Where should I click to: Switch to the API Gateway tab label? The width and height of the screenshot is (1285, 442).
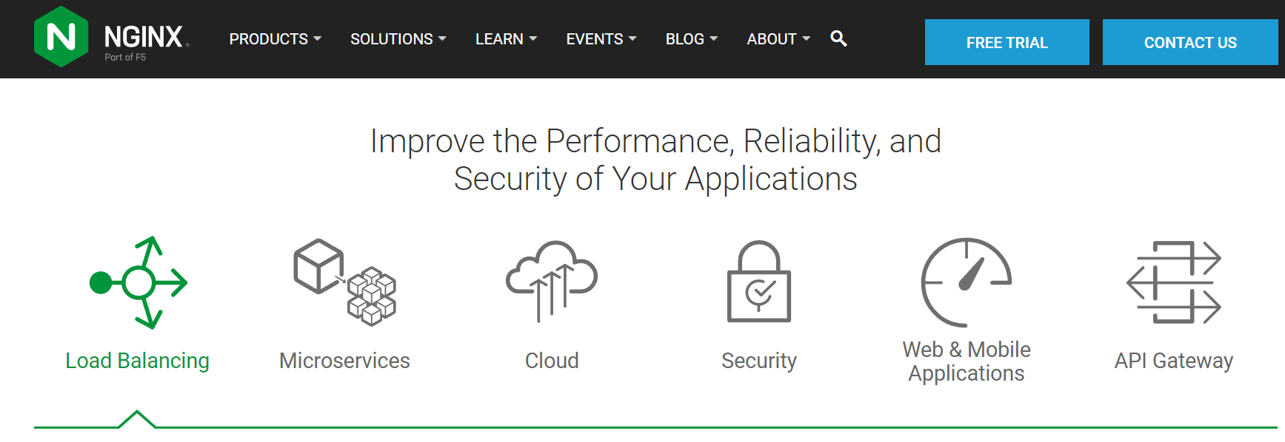coord(1174,361)
